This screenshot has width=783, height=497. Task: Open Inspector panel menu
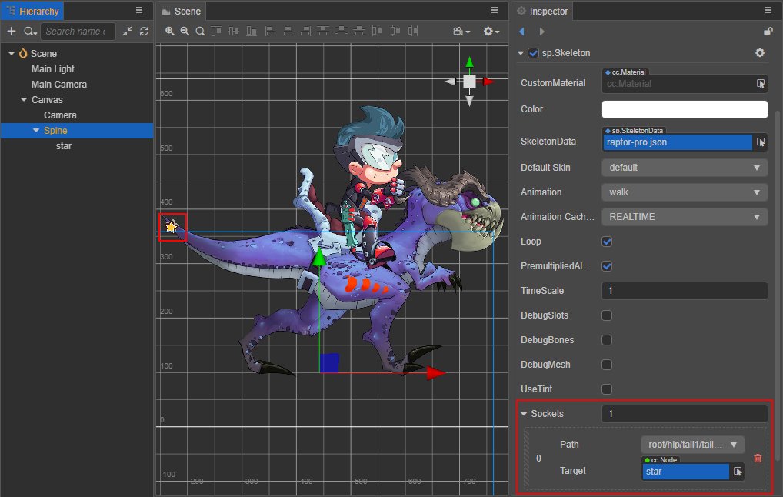coord(768,11)
